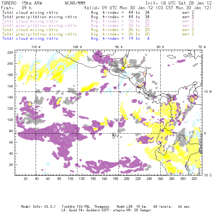The image size is (213, 213).
Task: Click the "40" tick on the vertical axis
Action: click(11, 153)
